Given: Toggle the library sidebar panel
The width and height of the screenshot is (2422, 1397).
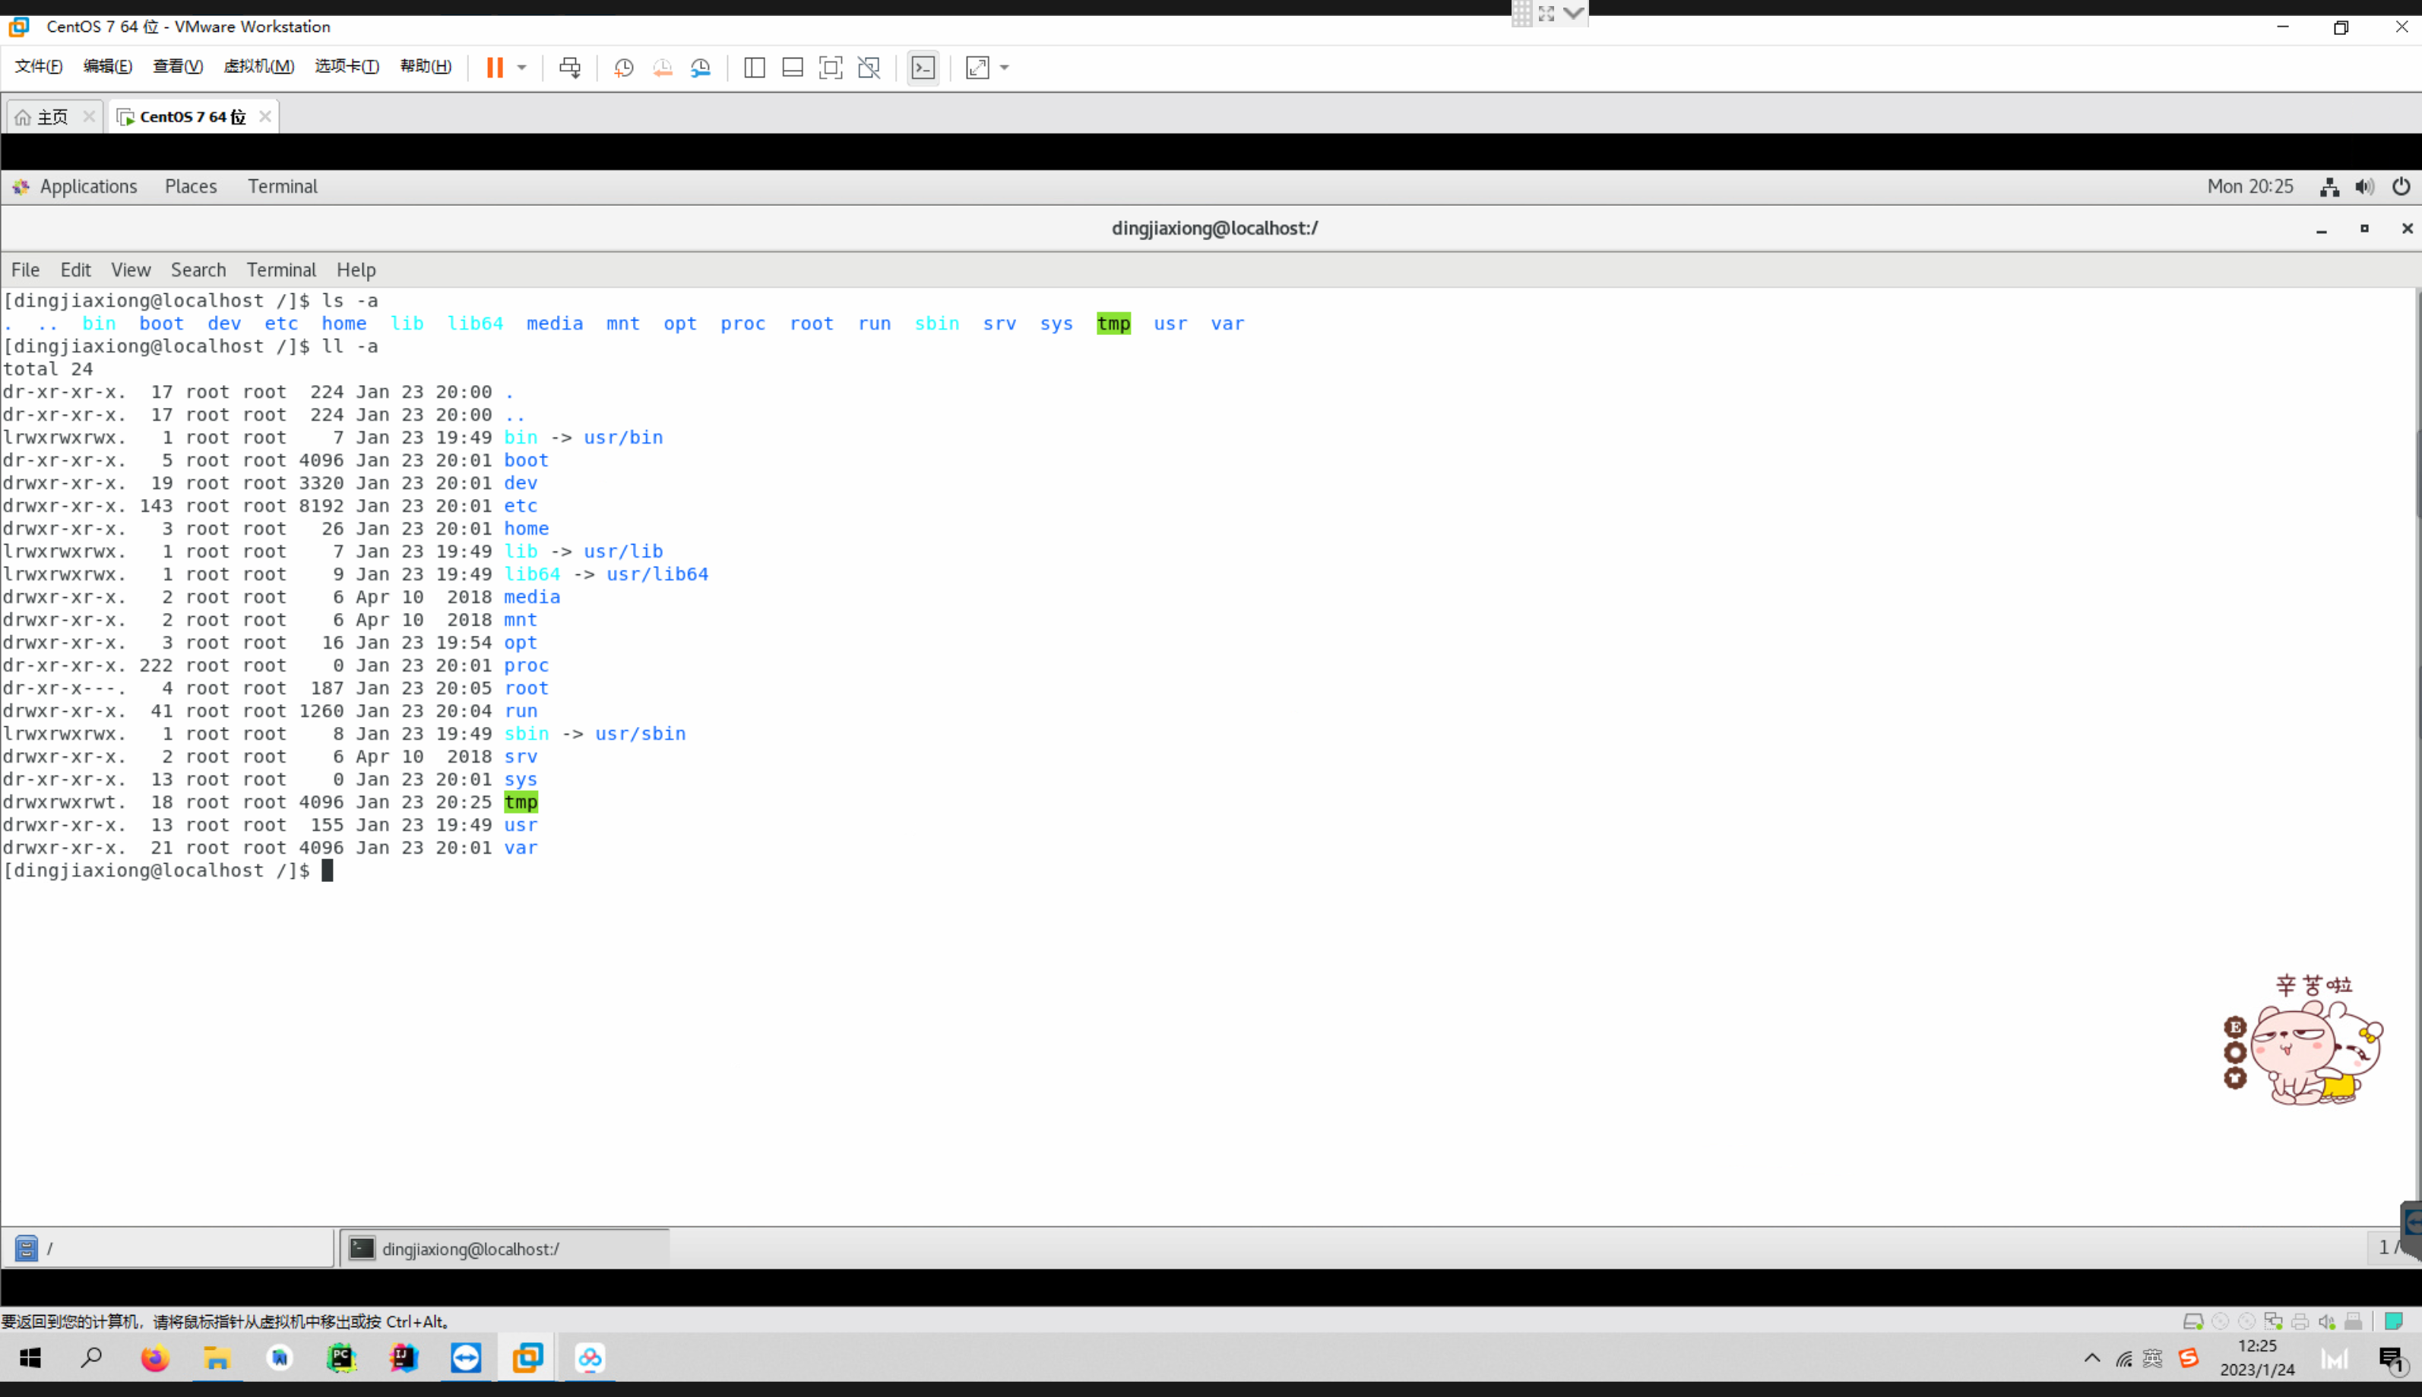Looking at the screenshot, I should [754, 67].
